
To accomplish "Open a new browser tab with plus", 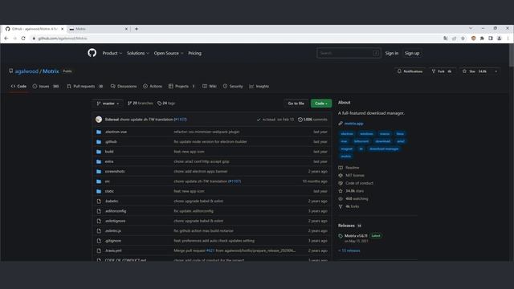I will click(x=137, y=29).
